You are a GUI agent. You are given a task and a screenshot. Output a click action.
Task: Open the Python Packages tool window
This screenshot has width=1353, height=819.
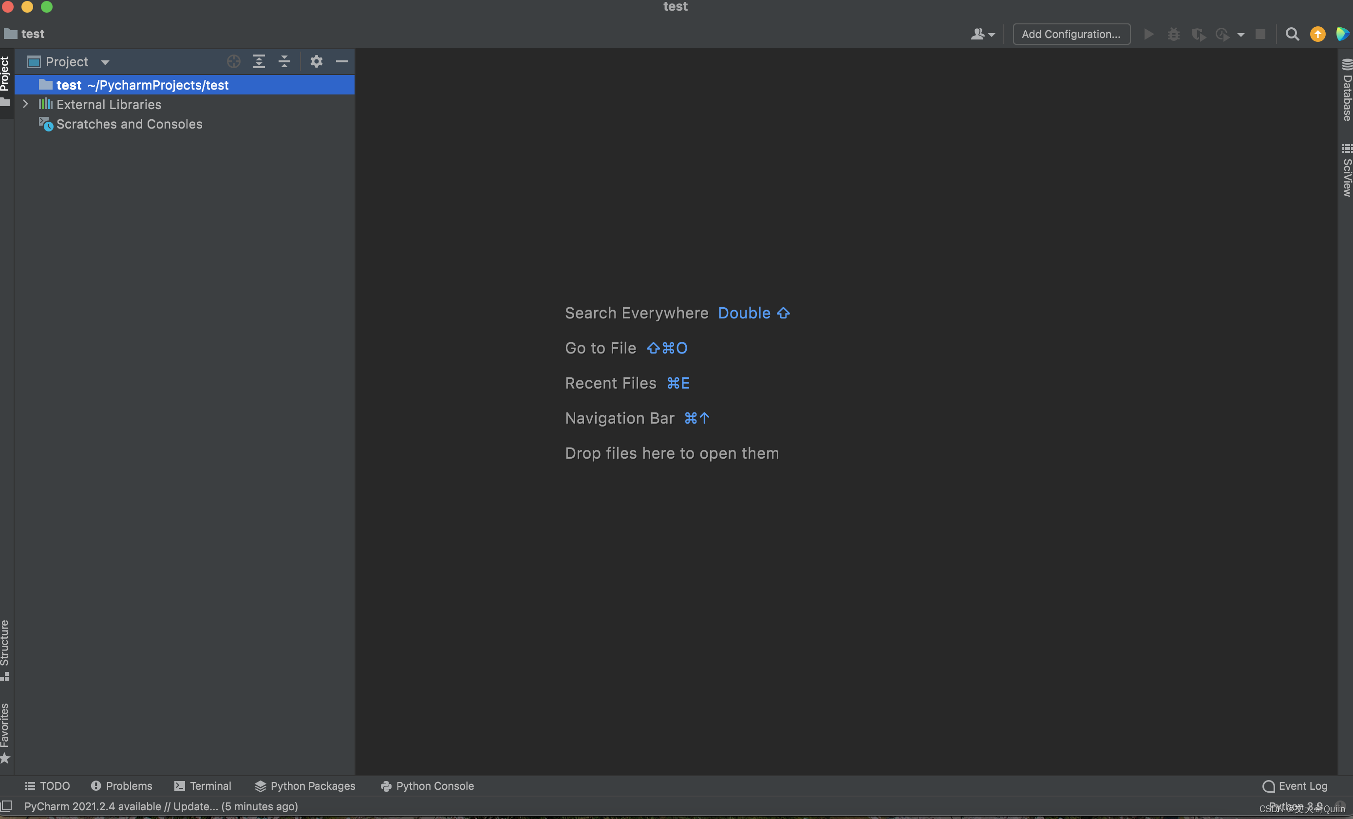305,785
